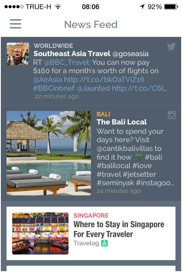This screenshot has height=272, width=182.
Task: Tap the Instagram camera icon
Action: click(x=172, y=115)
